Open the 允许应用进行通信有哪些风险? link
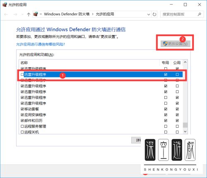This screenshot has width=207, height=178. [41, 44]
